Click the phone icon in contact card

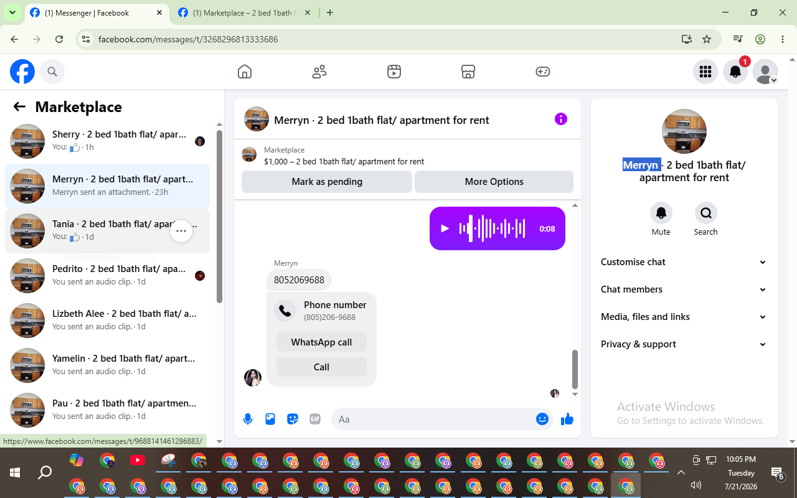point(285,311)
